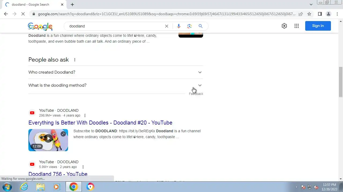Viewport: 343px width, 192px height.
Task: Open File Explorer from taskbar
Action: coord(40,187)
